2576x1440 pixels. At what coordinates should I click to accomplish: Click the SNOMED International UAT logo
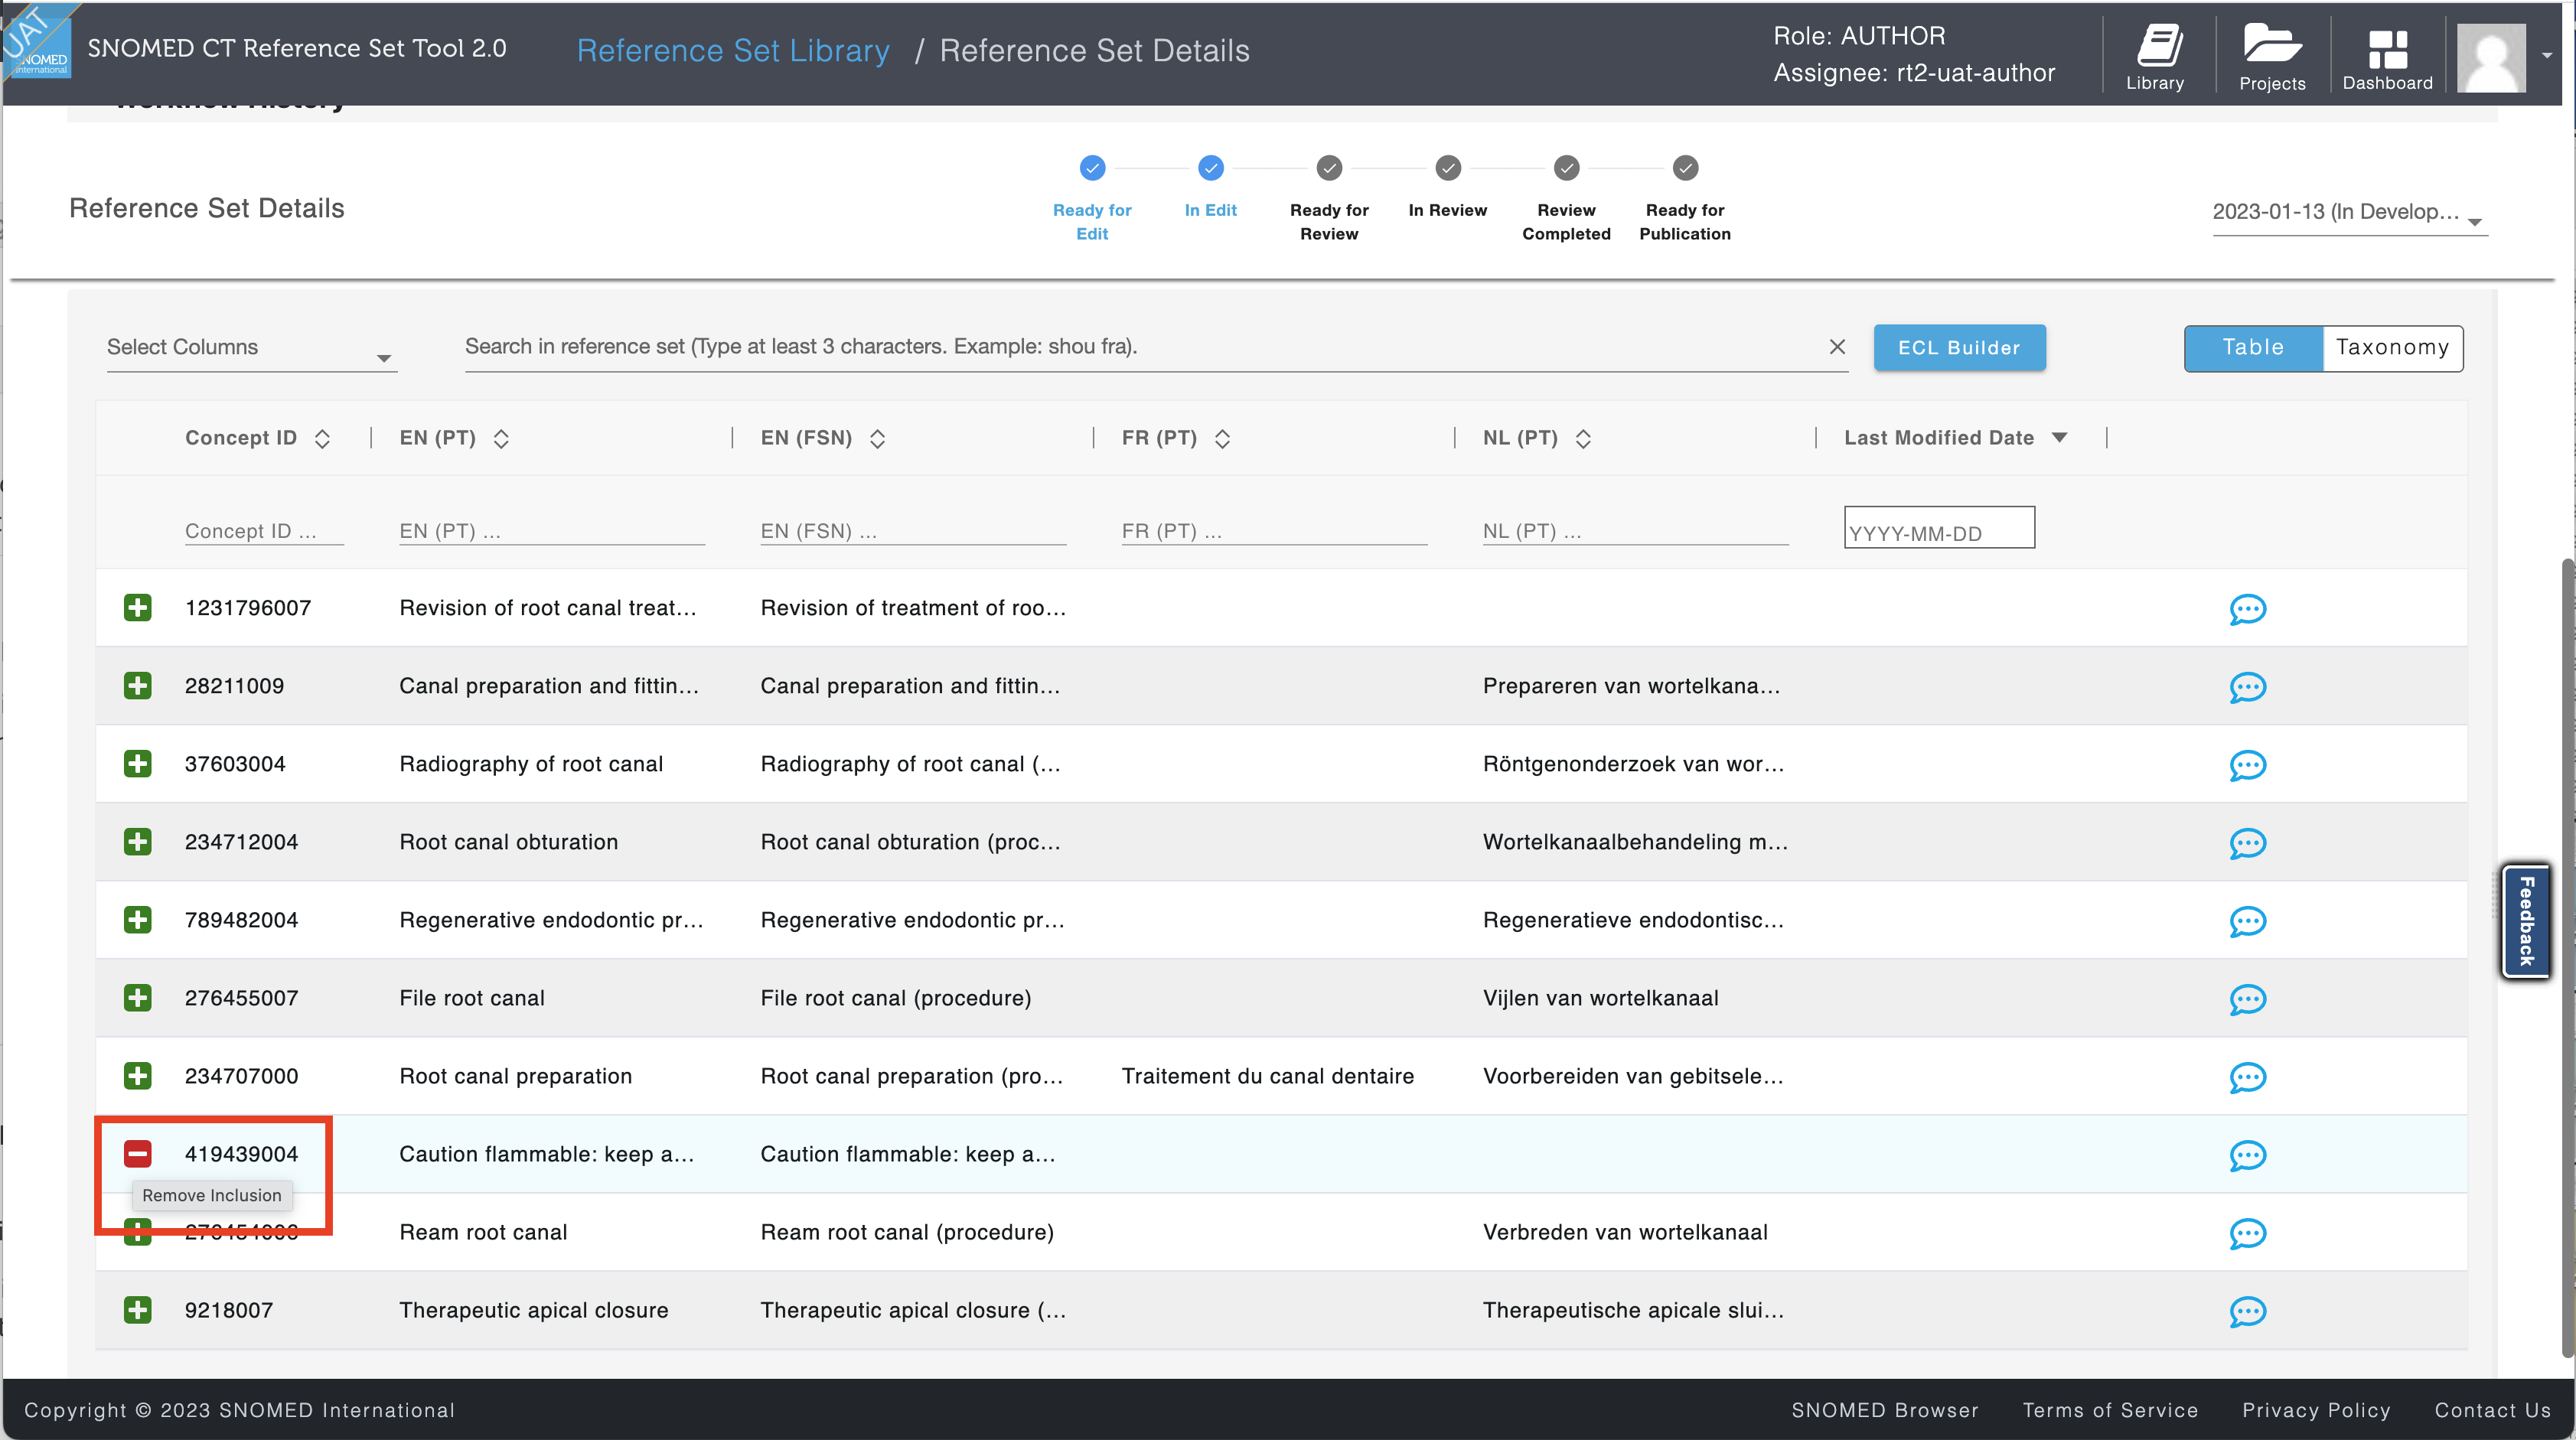[37, 42]
